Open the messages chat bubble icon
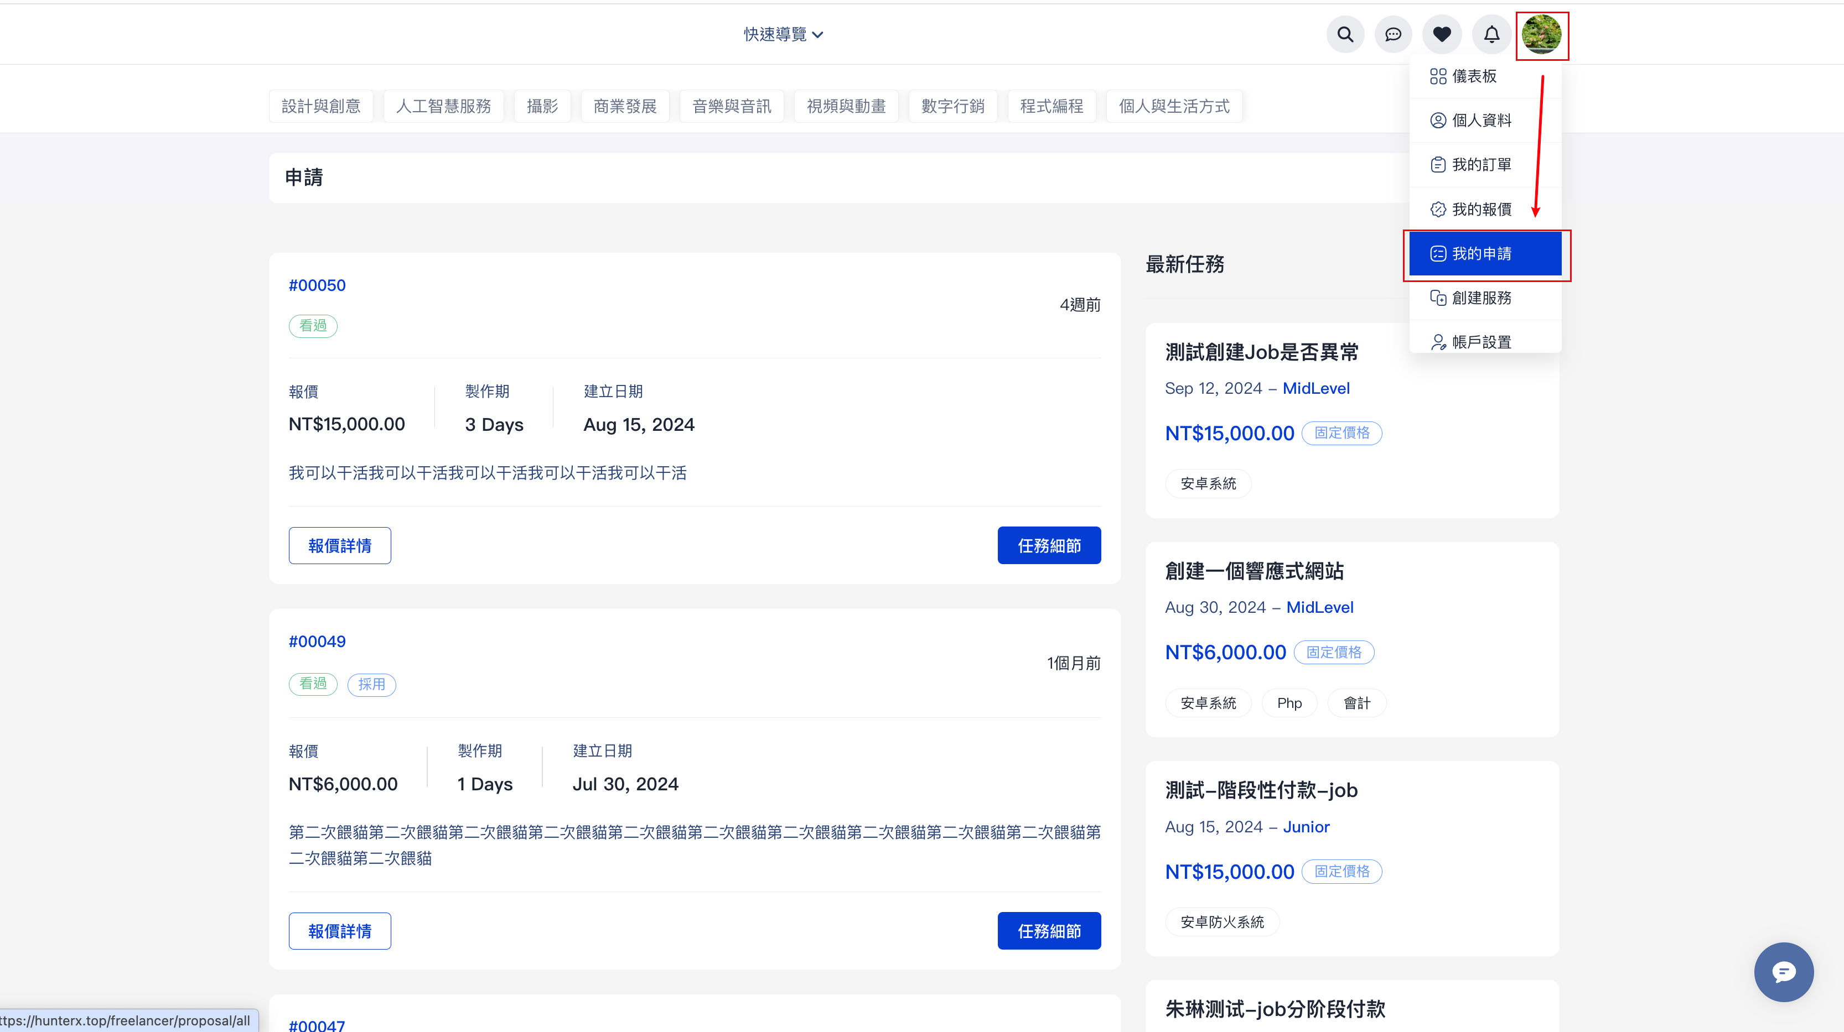1844x1032 pixels. [1393, 34]
